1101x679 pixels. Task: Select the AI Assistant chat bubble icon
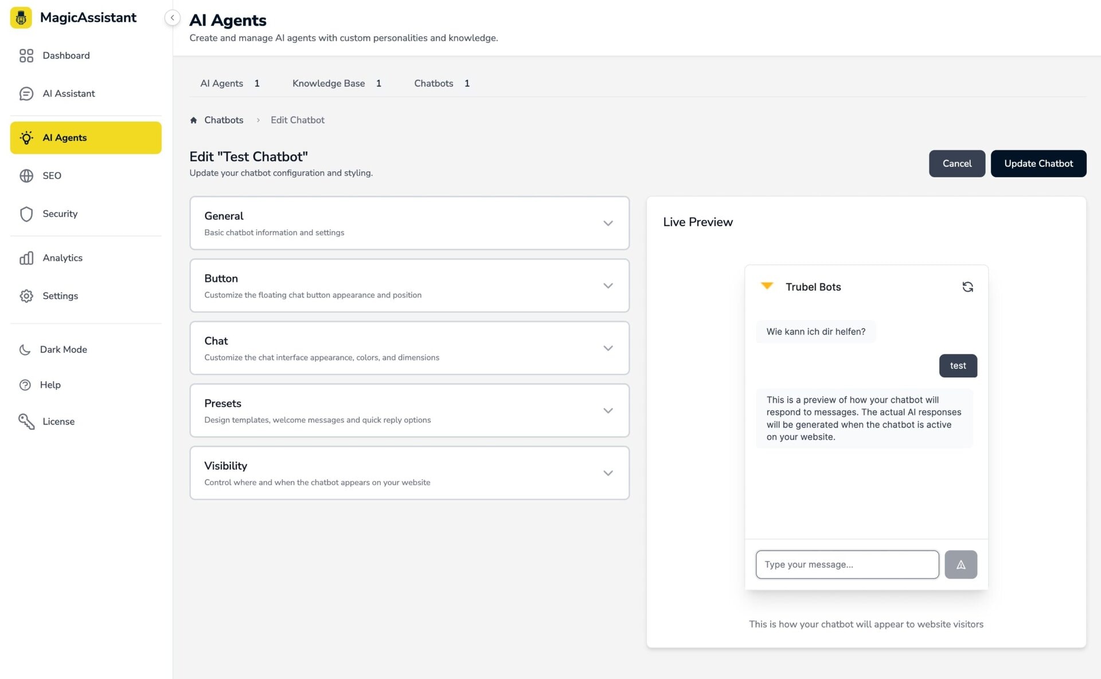click(x=26, y=93)
